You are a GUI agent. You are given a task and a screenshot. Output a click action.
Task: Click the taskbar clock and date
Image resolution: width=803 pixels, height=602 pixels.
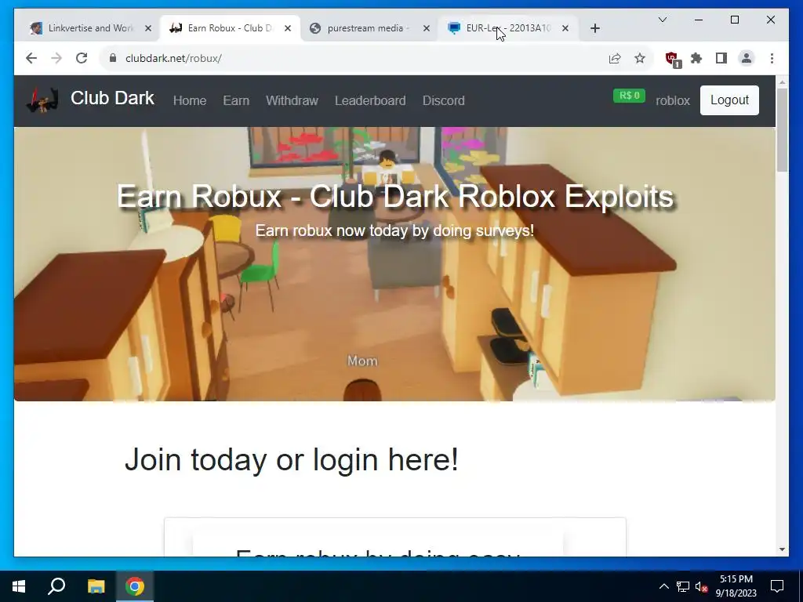tap(736, 586)
